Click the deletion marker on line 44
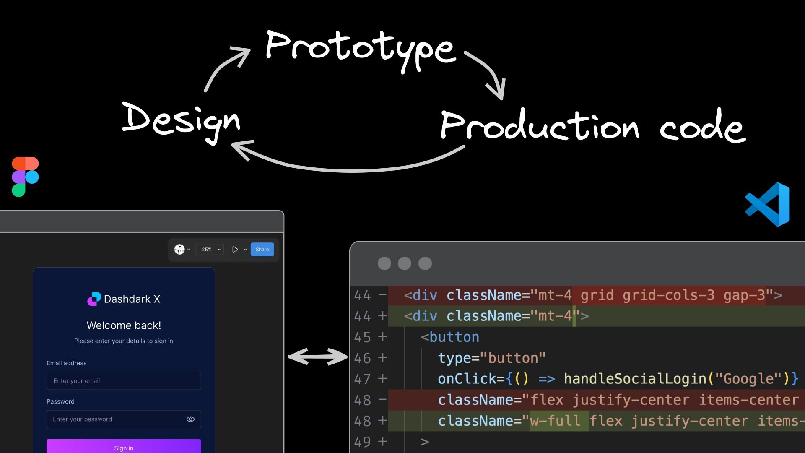Screen dimensions: 805x453 click(x=382, y=295)
